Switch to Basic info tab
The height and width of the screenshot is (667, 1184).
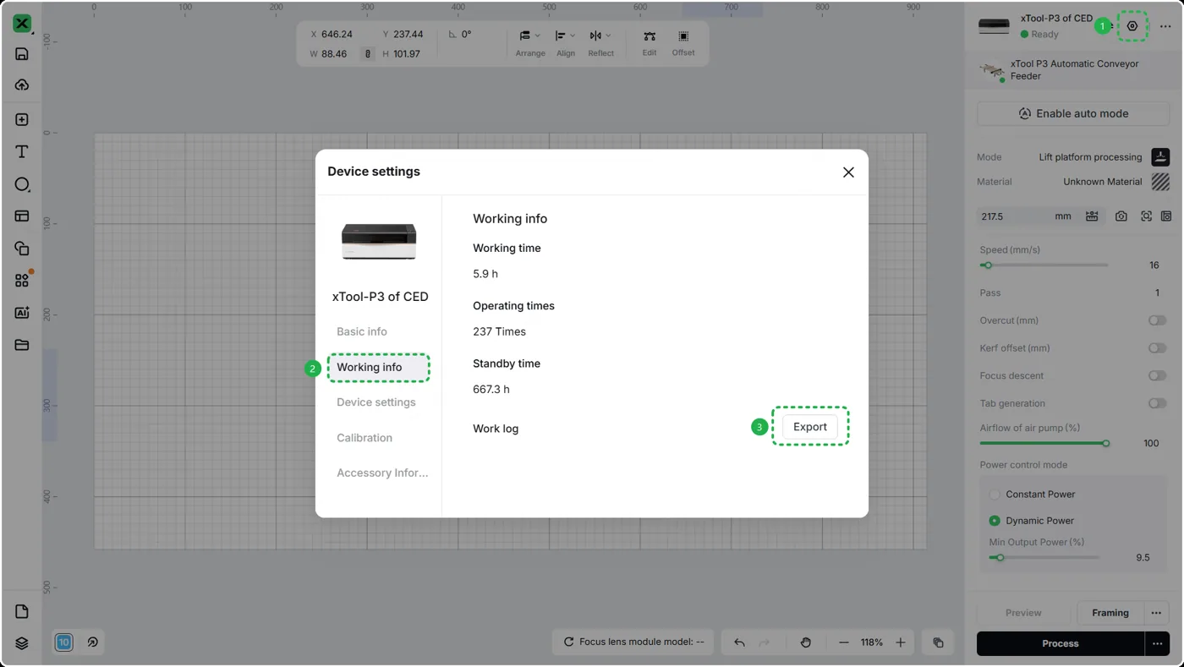[x=362, y=331]
